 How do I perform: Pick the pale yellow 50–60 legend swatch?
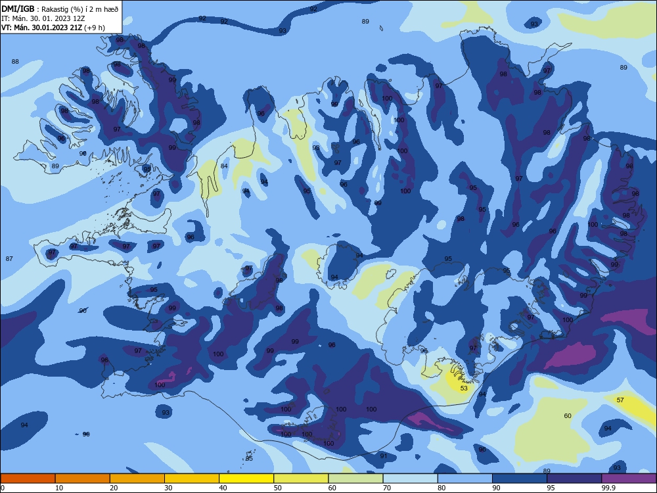pyautogui.click(x=301, y=479)
